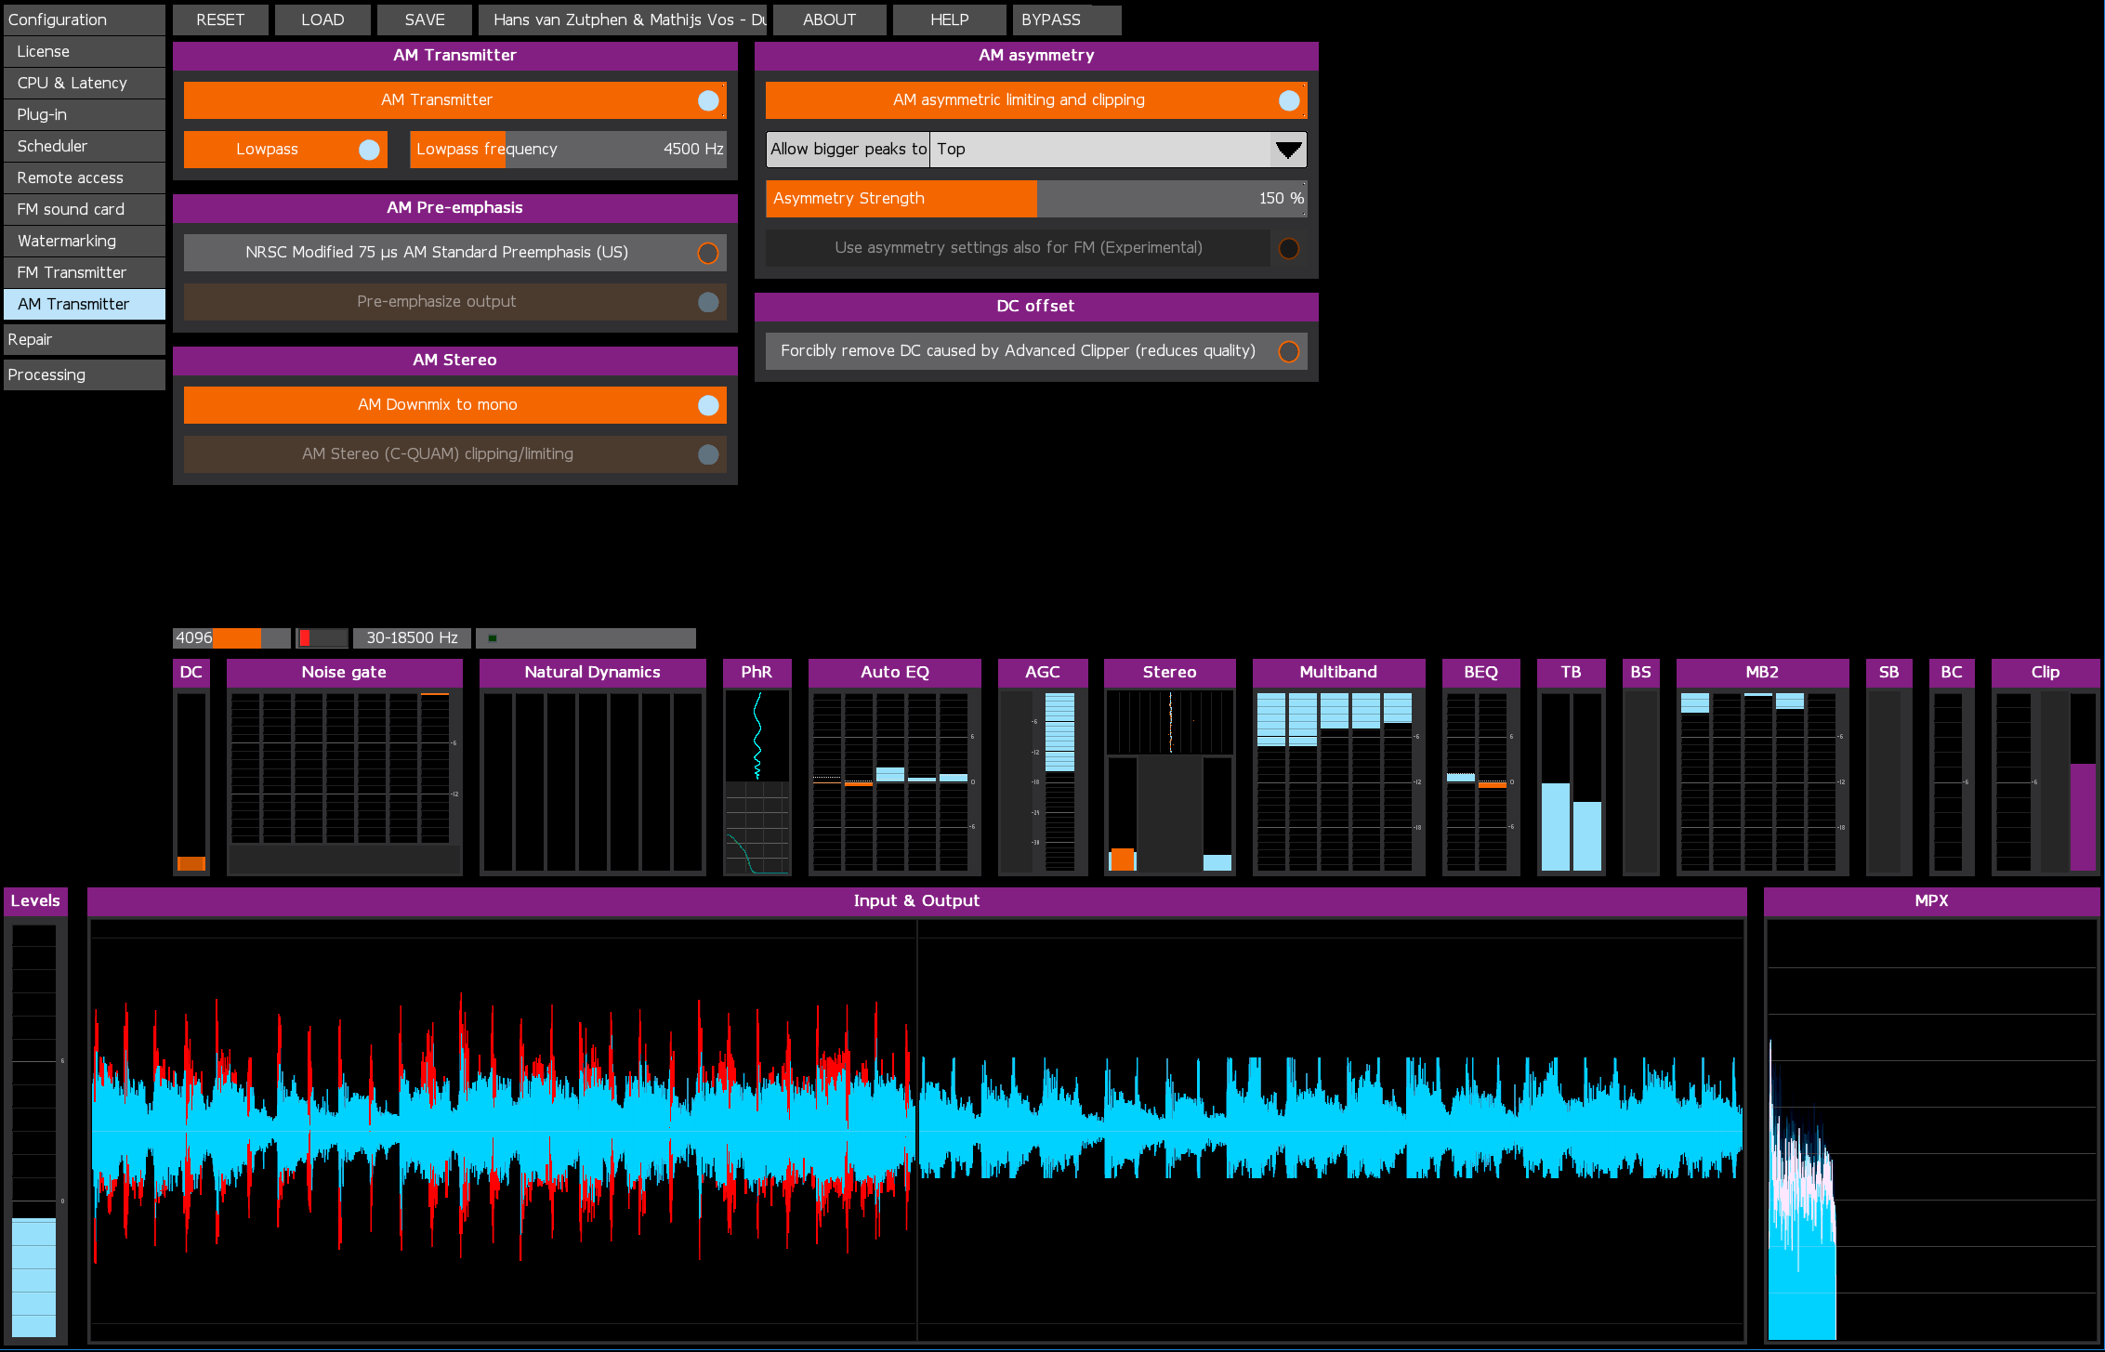This screenshot has width=2105, height=1352.
Task: Toggle the AM Transmitter enable switch
Action: [454, 100]
